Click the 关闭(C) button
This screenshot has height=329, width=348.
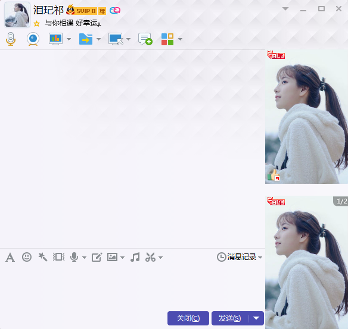click(x=188, y=318)
